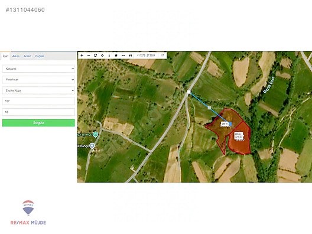Click the teal garden marker pin on map
Screen dimensions: 312x234
96,135
